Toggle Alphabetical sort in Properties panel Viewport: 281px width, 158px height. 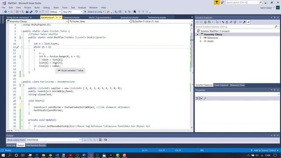coord(201,98)
